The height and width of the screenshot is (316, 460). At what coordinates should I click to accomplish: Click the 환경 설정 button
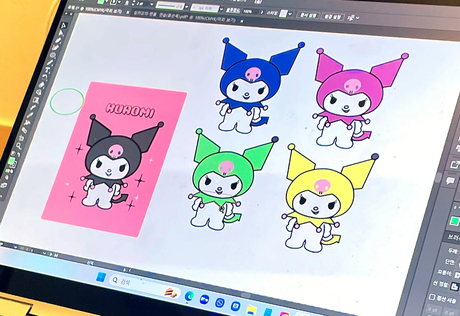(x=333, y=17)
